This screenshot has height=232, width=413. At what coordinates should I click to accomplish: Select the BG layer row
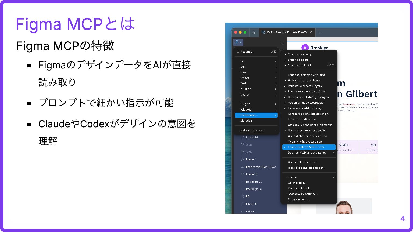pyautogui.click(x=261, y=197)
